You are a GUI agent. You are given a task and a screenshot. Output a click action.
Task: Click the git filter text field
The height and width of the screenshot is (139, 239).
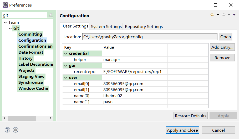click(25, 15)
